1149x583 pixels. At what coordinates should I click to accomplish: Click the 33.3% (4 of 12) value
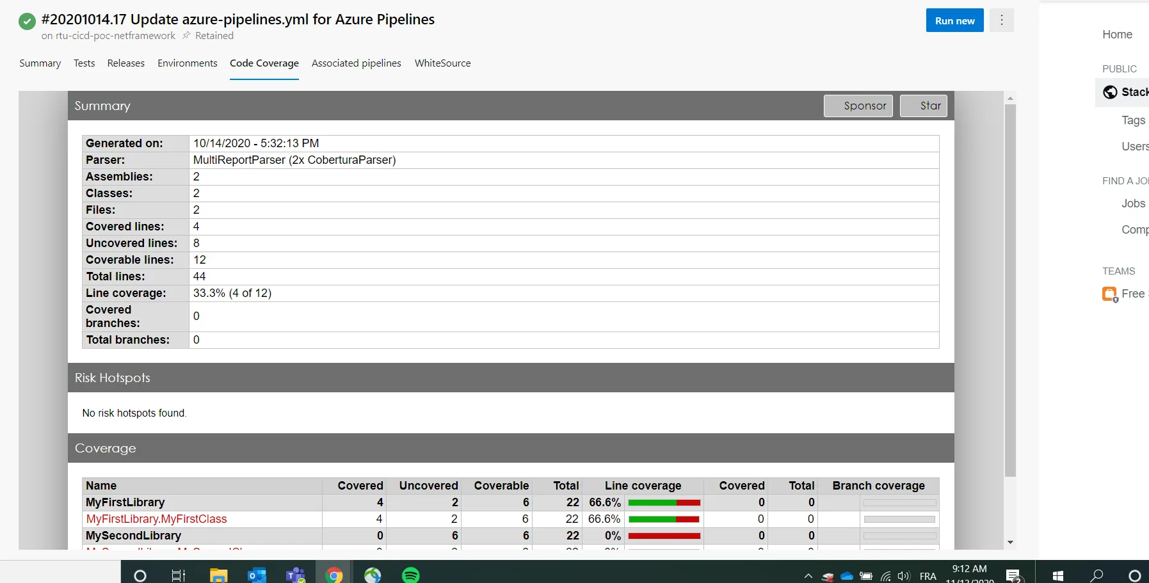(x=232, y=293)
